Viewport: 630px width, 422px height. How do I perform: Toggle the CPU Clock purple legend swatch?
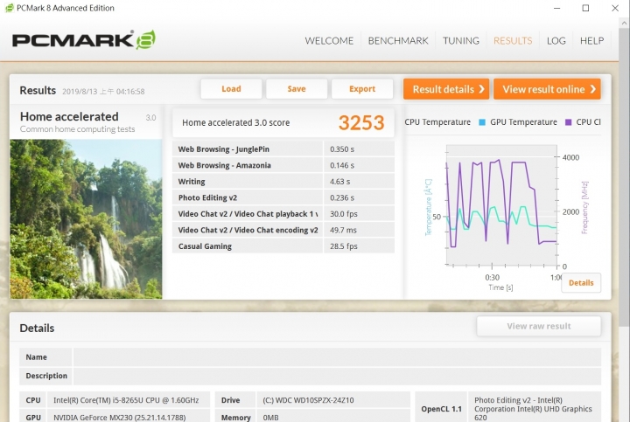coord(568,122)
